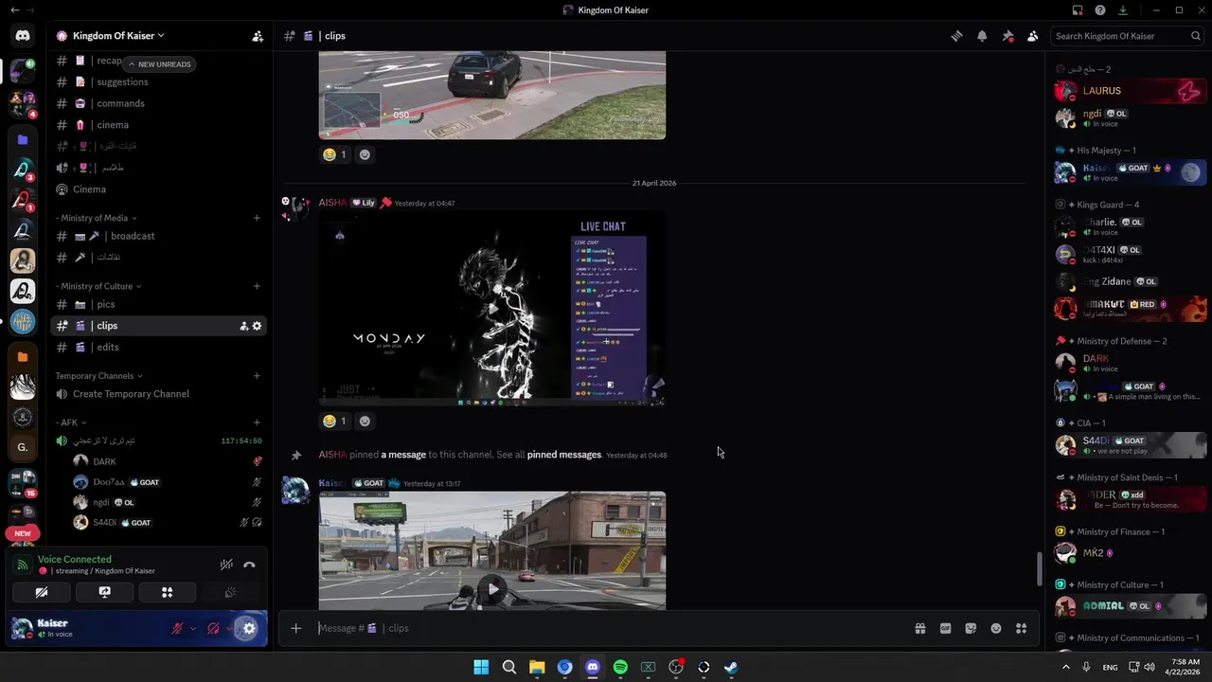
Task: Open the soundboard button
Action: [229, 592]
